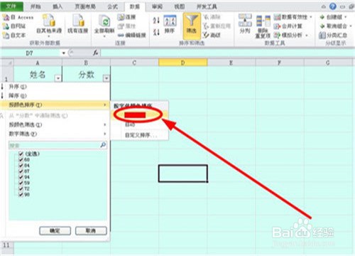Screen dimensions: 355x256
Task: Switch to the 插入 Insert tab
Action: click(58, 6)
